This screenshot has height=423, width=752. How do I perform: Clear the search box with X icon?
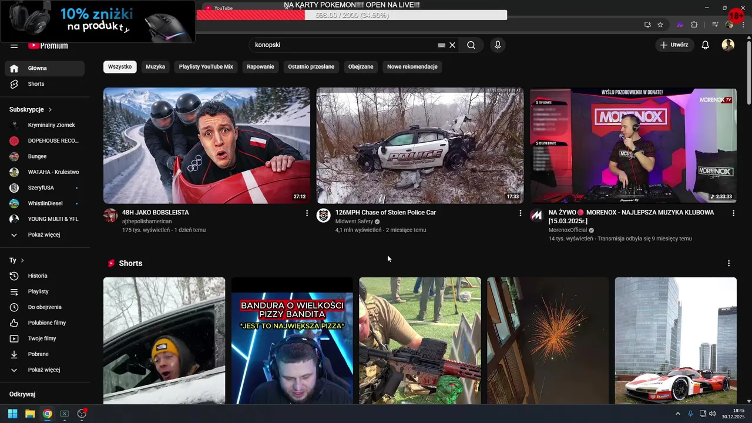point(452,45)
